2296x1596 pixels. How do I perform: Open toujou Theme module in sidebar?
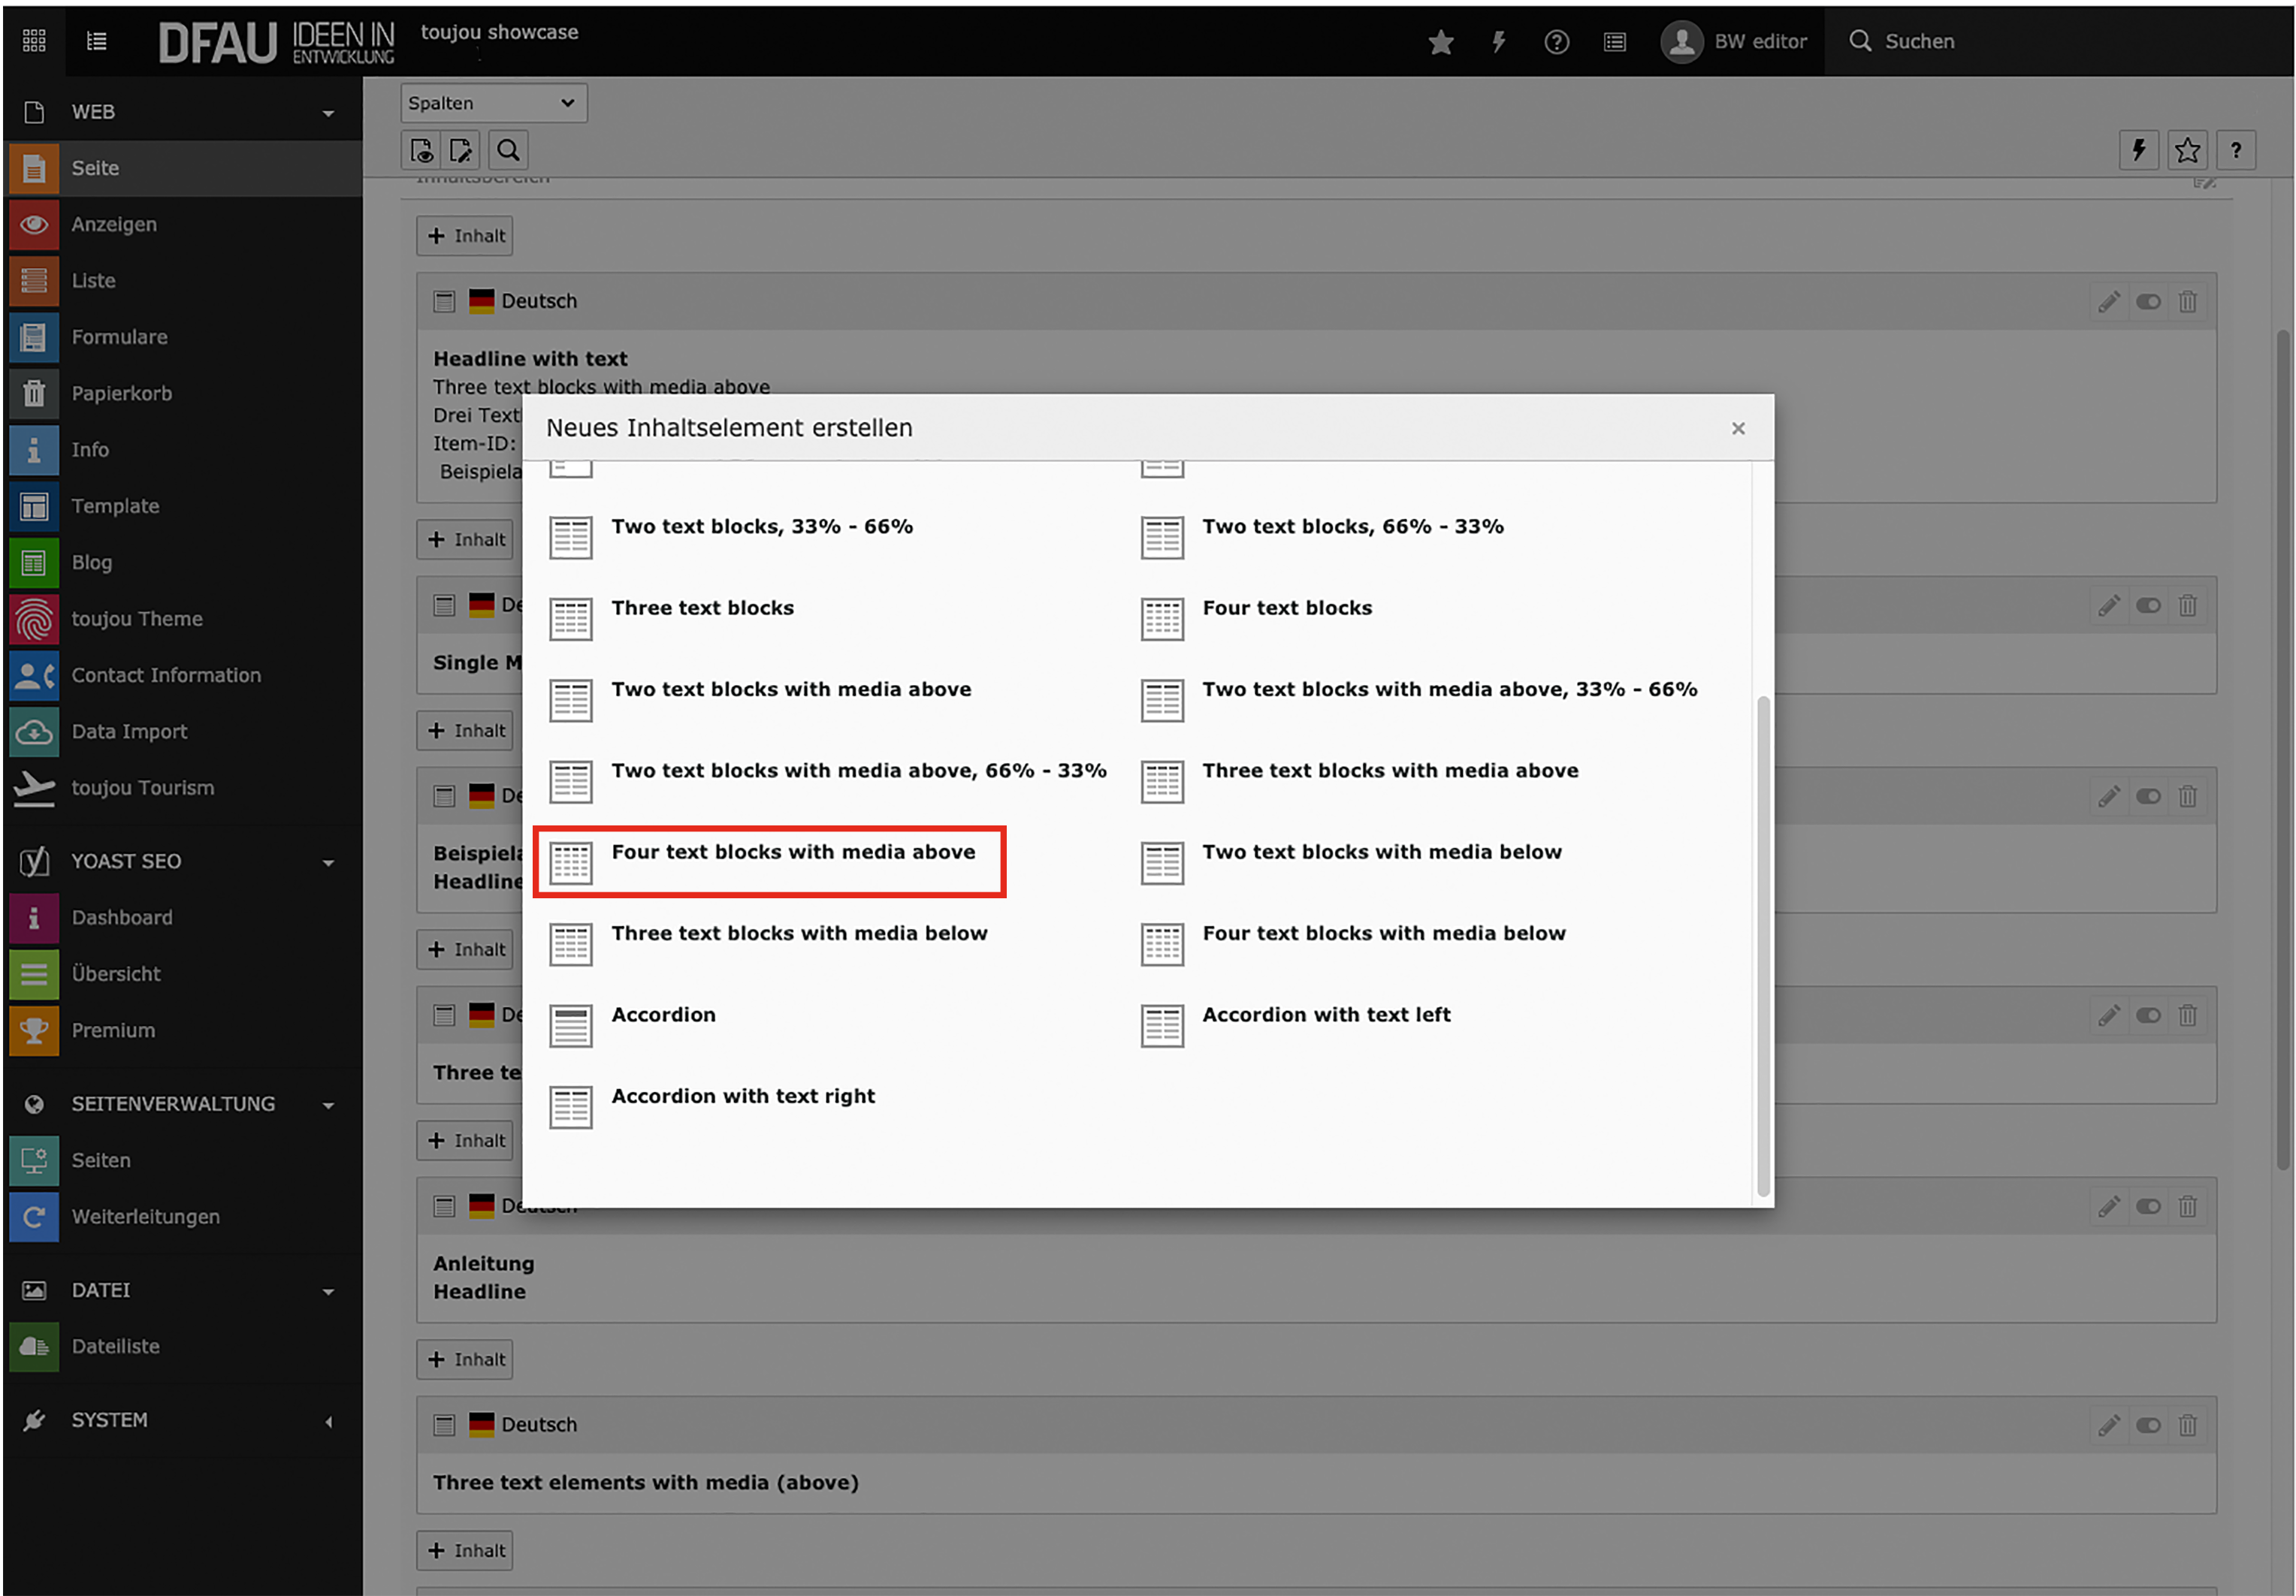[136, 619]
